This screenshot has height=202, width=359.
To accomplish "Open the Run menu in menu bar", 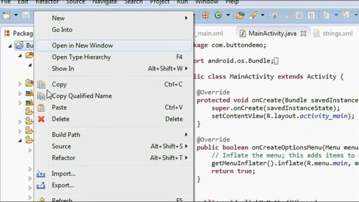I will [x=182, y=2].
